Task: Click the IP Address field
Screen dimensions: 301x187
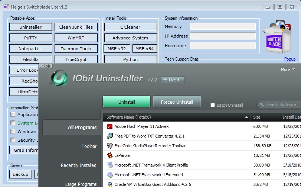Action: [x=223, y=36]
